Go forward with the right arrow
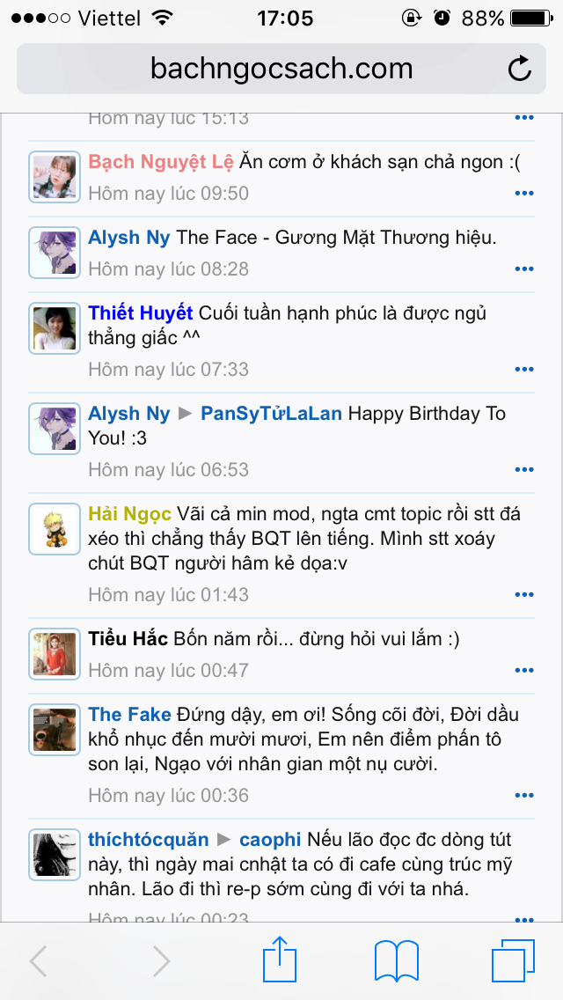 point(161,961)
